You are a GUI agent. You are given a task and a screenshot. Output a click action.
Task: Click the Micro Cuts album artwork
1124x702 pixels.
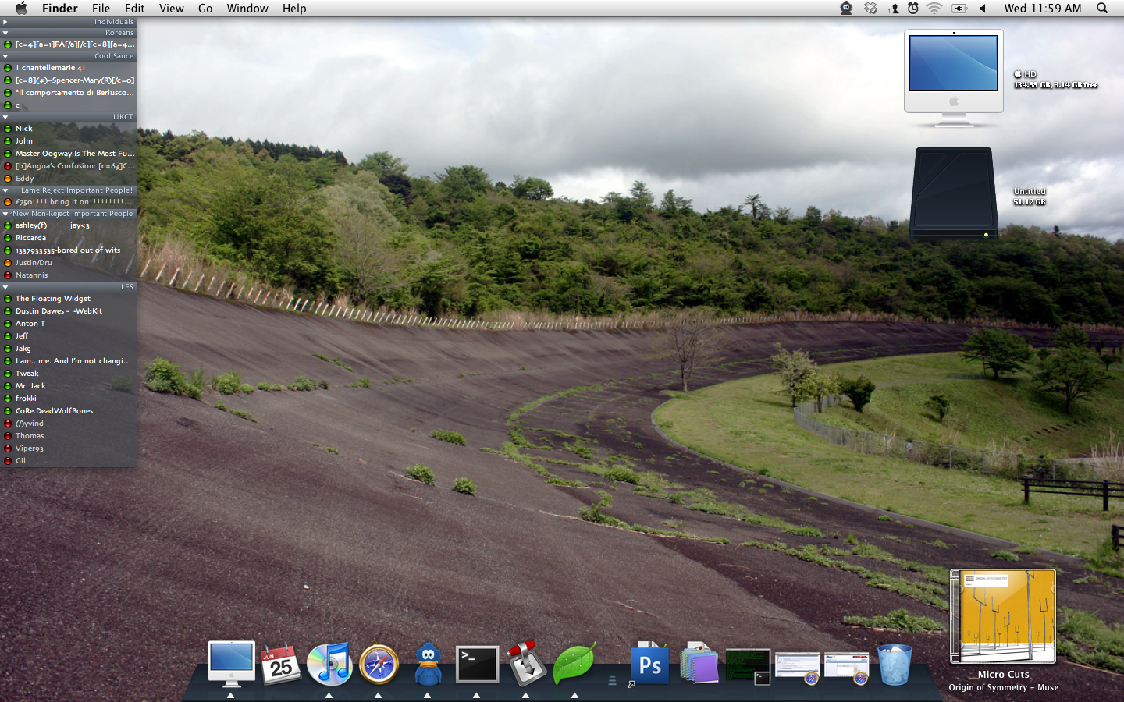point(1003,616)
